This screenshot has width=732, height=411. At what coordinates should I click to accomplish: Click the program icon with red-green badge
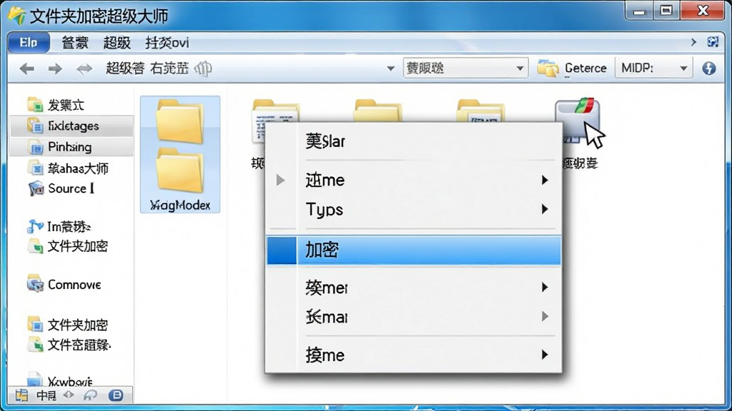(577, 120)
